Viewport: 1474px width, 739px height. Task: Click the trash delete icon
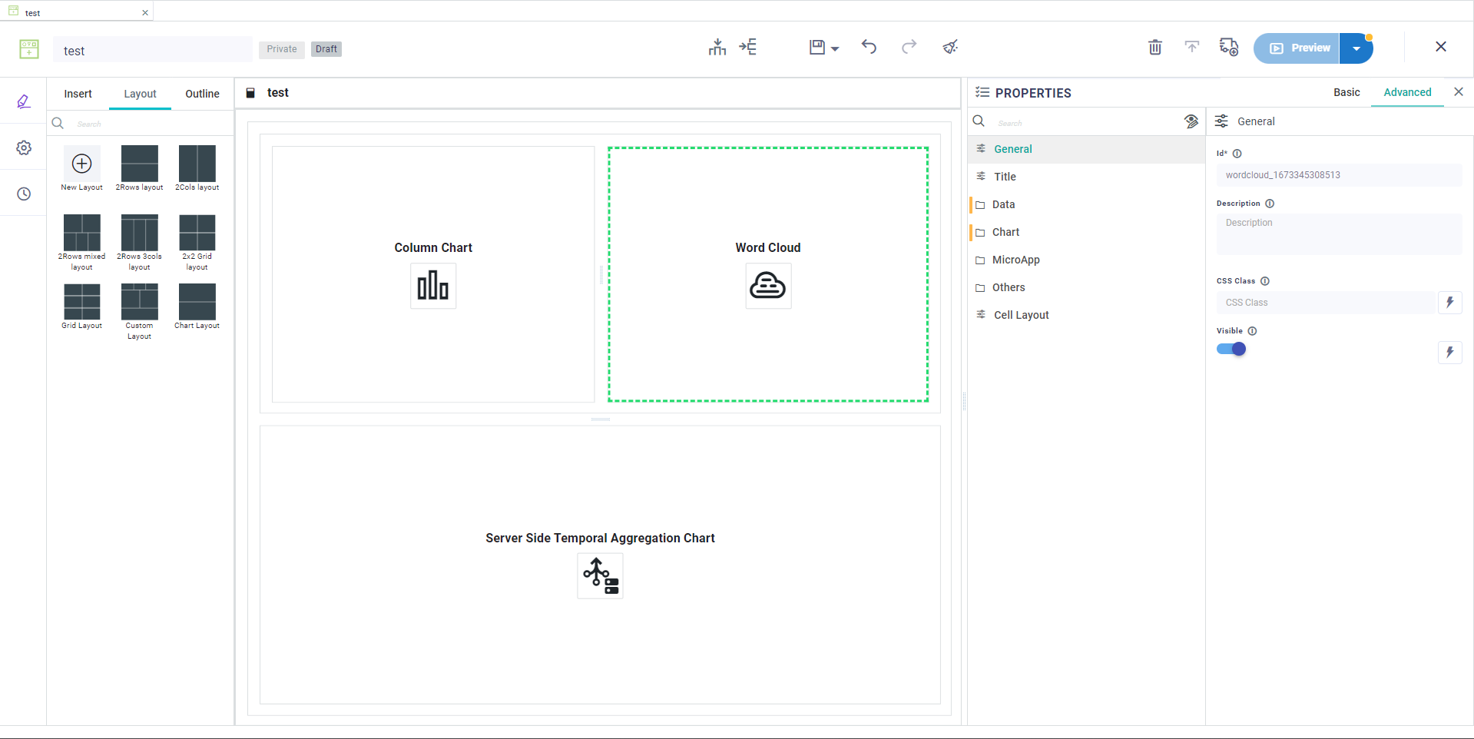(1154, 48)
